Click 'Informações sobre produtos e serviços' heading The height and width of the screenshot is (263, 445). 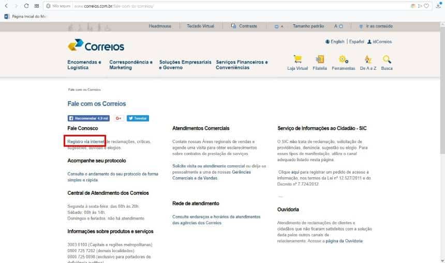[110, 231]
